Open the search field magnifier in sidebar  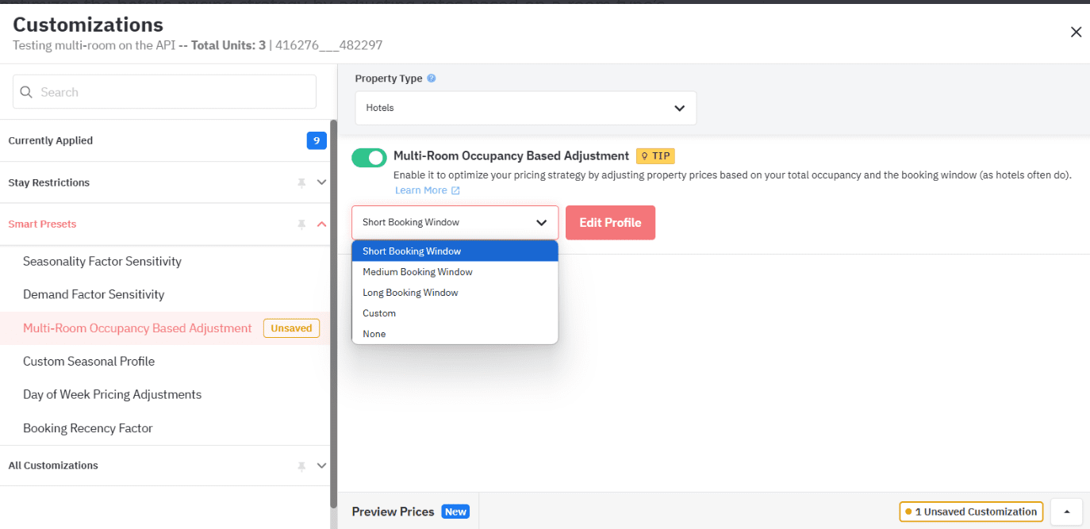point(26,92)
